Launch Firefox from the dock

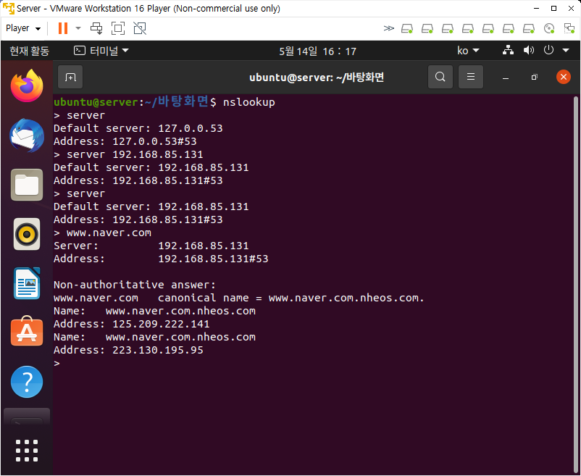tap(27, 86)
